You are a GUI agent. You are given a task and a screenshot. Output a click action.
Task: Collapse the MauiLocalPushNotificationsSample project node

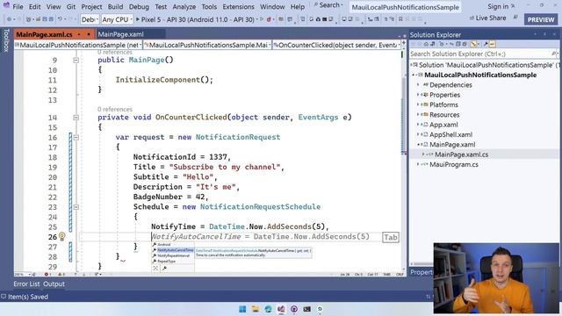[414, 75]
